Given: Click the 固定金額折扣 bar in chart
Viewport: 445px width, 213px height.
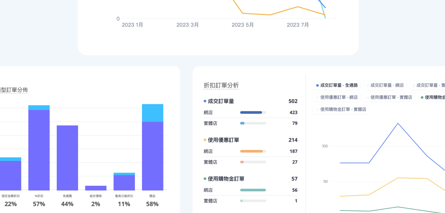Looking at the screenshot, I should coord(10,174).
